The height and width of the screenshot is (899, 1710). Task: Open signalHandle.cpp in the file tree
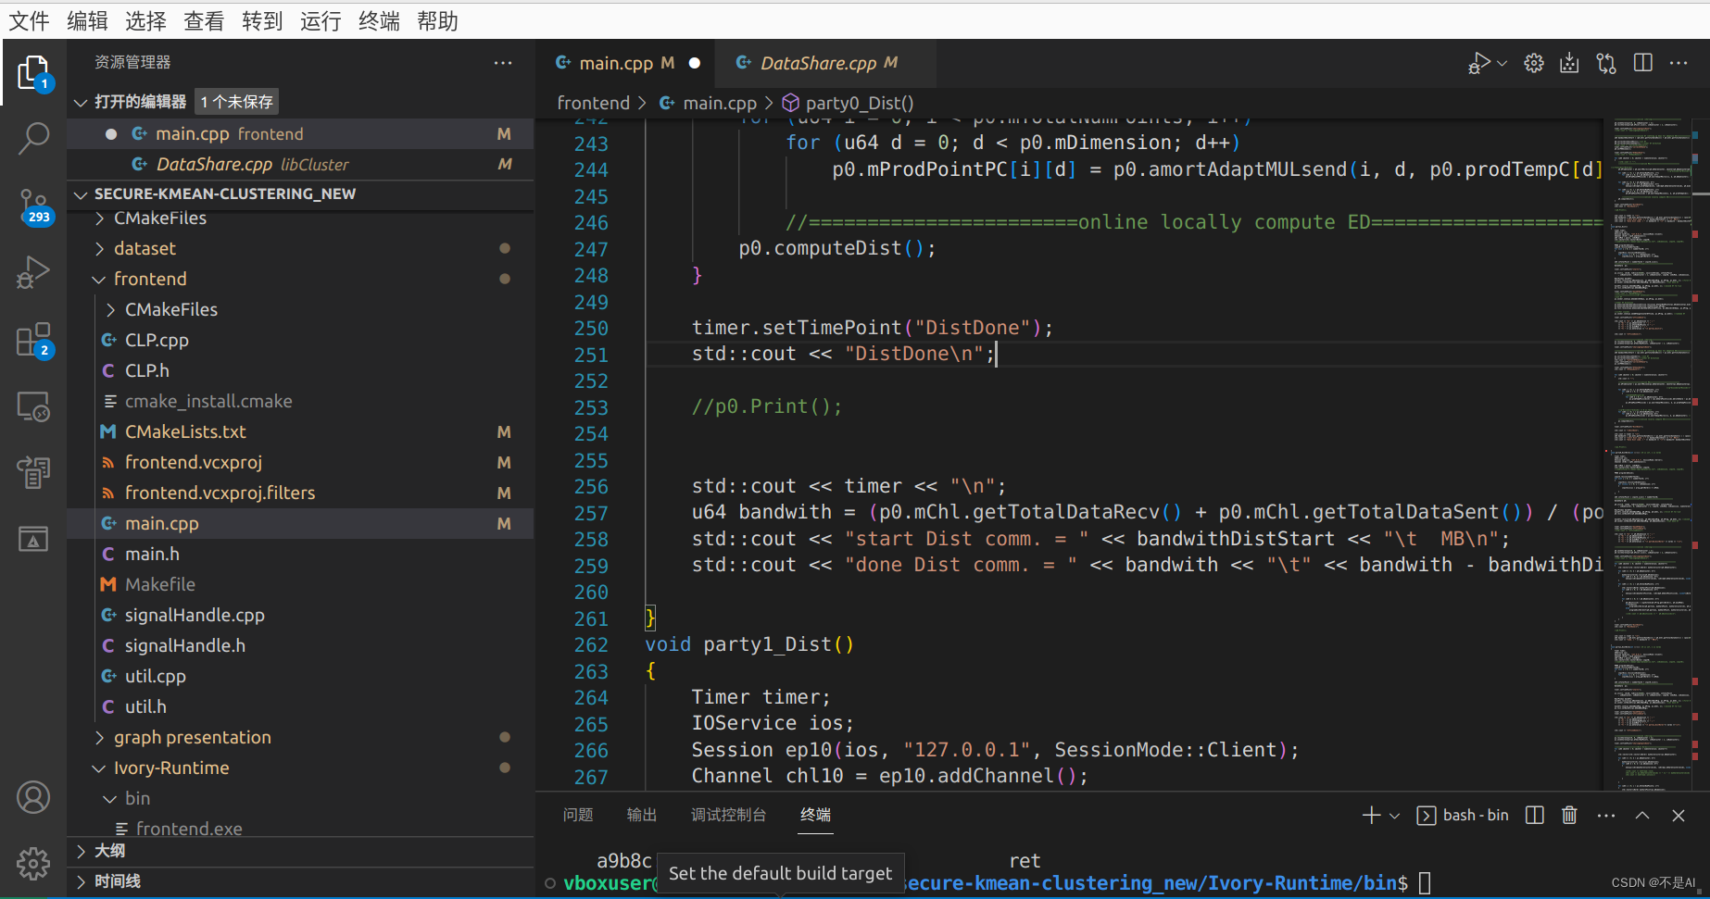point(301,615)
